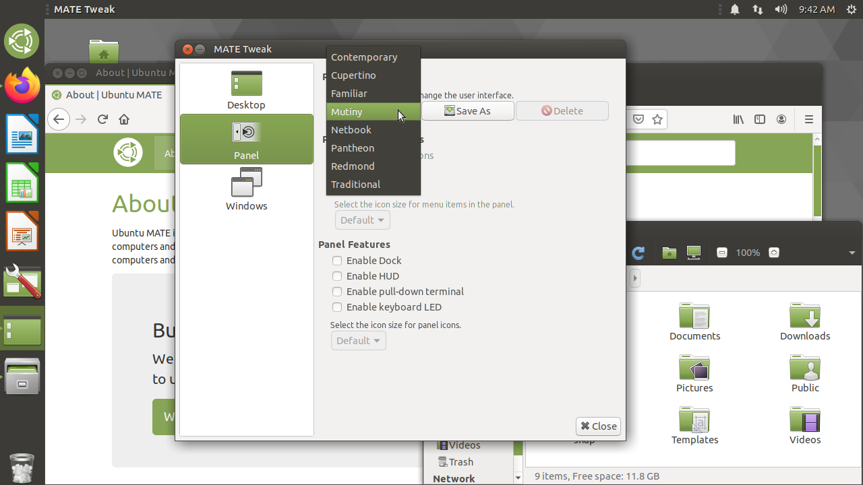Open the Downloads folder
Screen dimensions: 863x485
[805, 322]
